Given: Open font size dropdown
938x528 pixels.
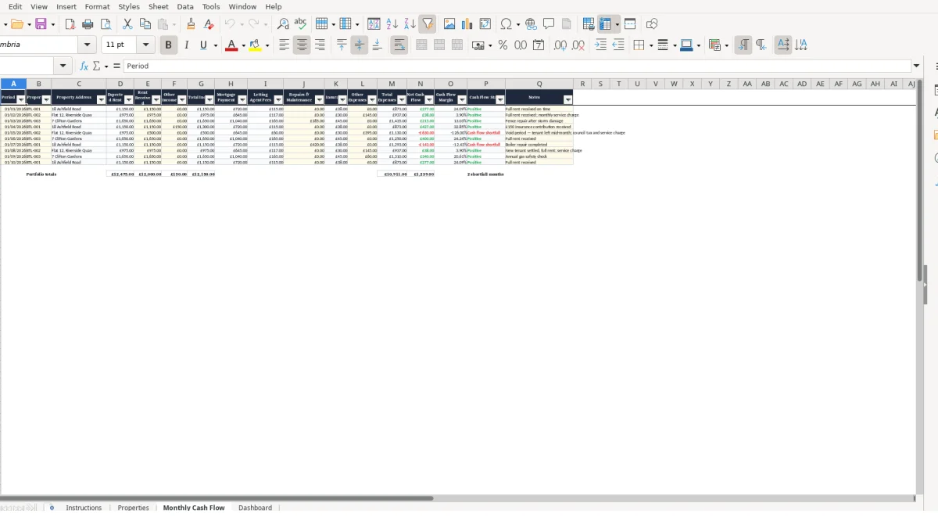Looking at the screenshot, I should click(145, 45).
